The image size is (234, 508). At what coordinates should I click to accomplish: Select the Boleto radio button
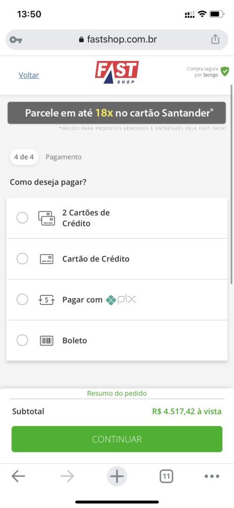(22, 340)
